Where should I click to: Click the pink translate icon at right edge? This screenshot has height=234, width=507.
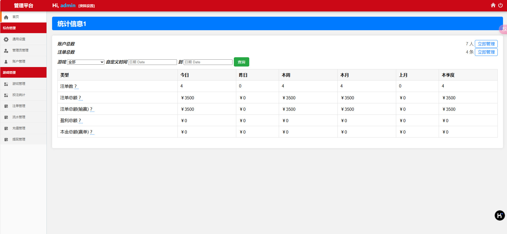coord(504,29)
